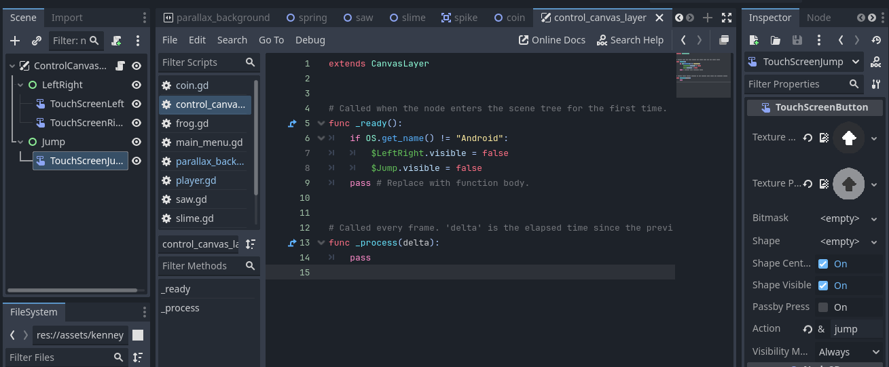Click the Filter Scripts input field
Viewport: 889px width, 367px height.
pos(202,62)
